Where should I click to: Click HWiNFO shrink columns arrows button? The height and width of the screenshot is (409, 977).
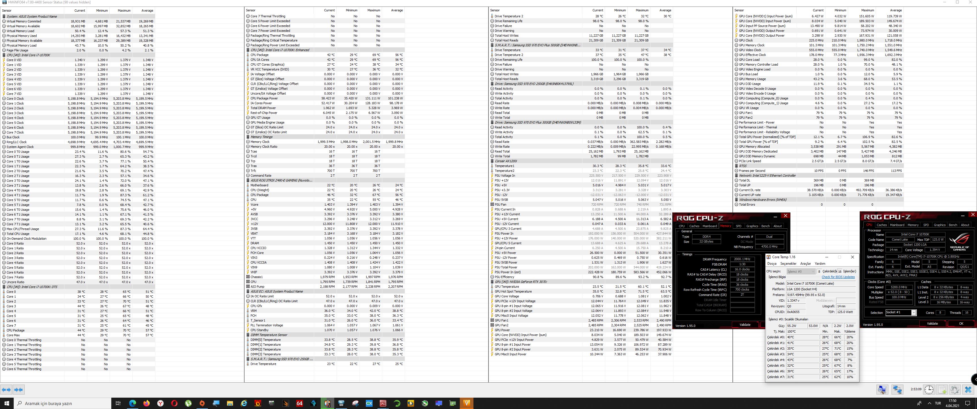pyautogui.click(x=18, y=389)
